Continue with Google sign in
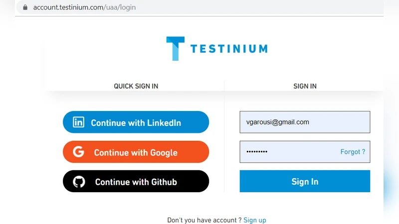This screenshot has height=224, width=399. [x=136, y=152]
